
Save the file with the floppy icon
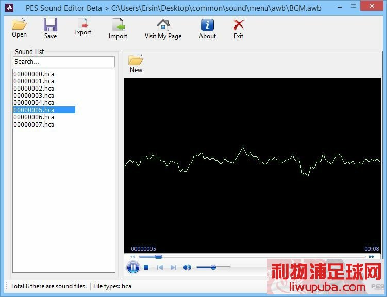[51, 28]
